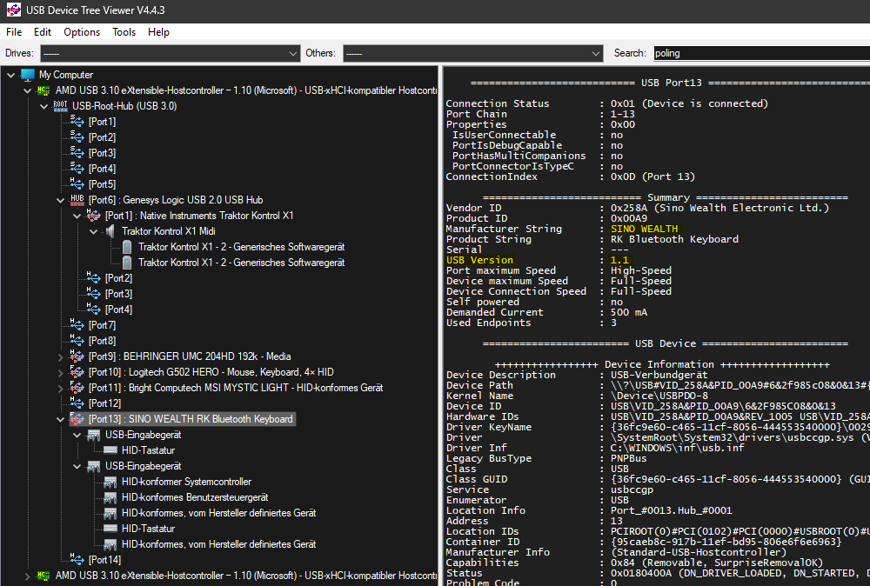
Task: Collapse the second USB-Eingabegerät node
Action: [77, 466]
